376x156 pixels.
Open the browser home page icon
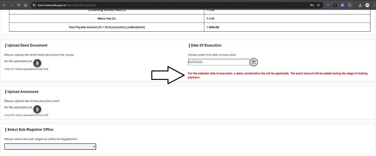point(26,5)
